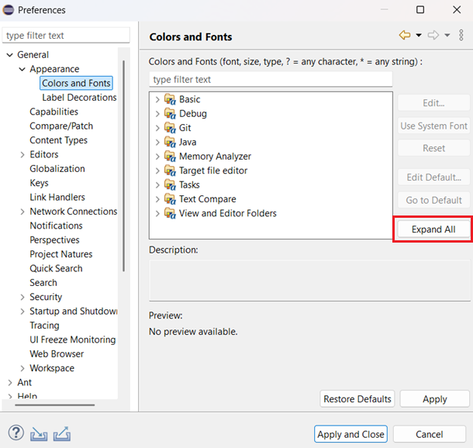The image size is (473, 448).
Task: Click the Eclipse logo in title bar
Action: (x=9, y=10)
